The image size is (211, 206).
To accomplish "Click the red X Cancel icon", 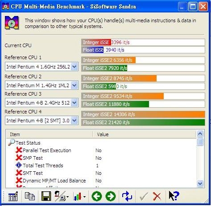I will click(x=157, y=196).
